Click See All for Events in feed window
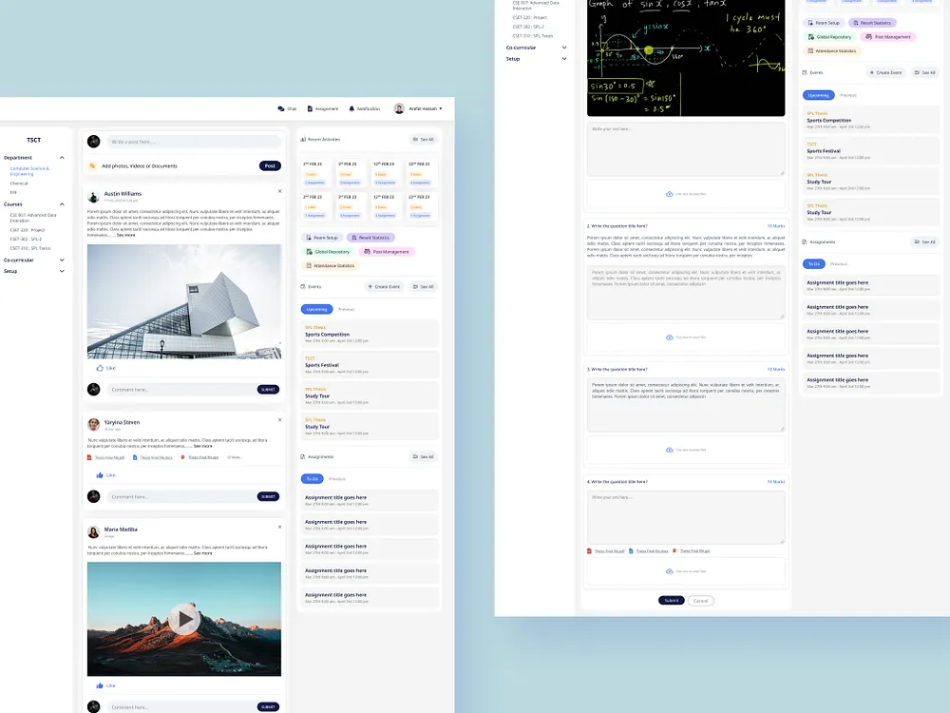Viewport: 950px width, 713px height. (x=423, y=287)
